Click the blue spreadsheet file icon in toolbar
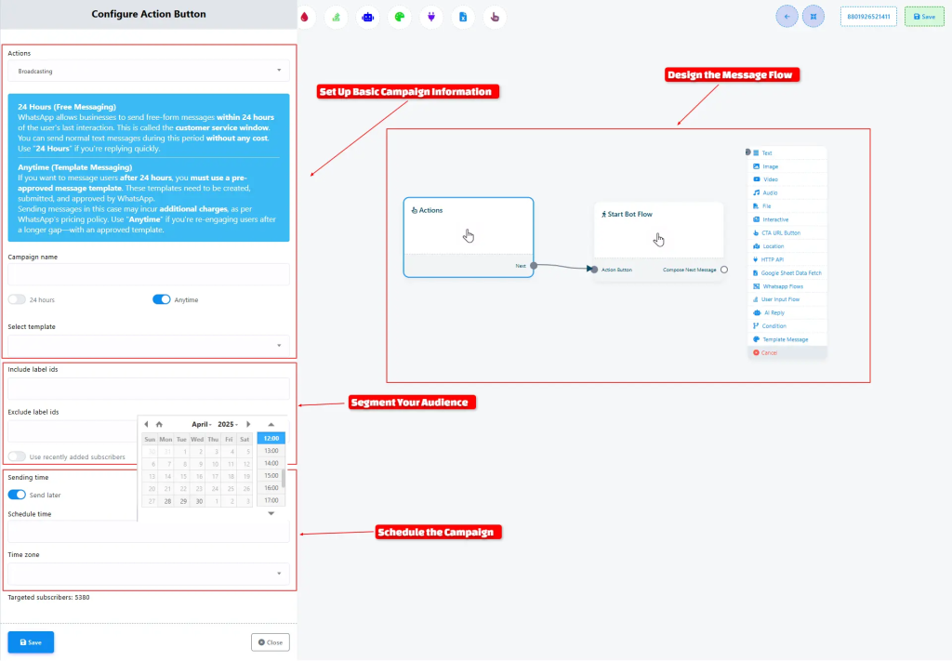The width and height of the screenshot is (952, 661). click(463, 17)
